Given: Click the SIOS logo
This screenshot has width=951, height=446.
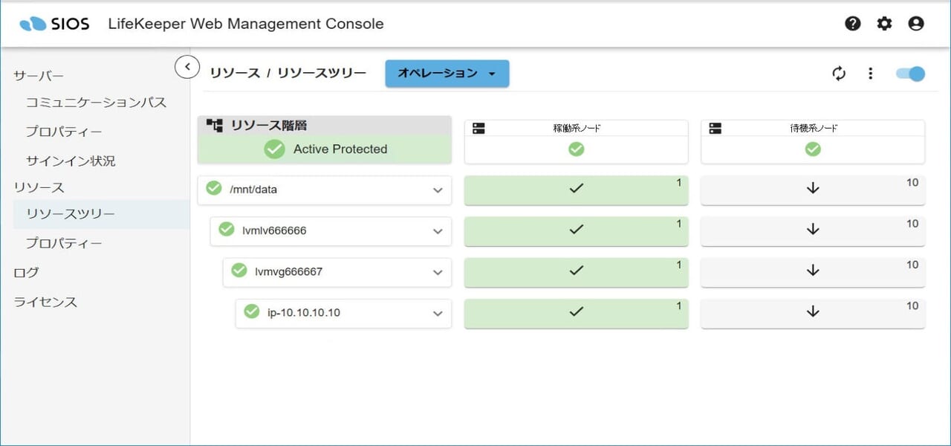Looking at the screenshot, I should 54,24.
